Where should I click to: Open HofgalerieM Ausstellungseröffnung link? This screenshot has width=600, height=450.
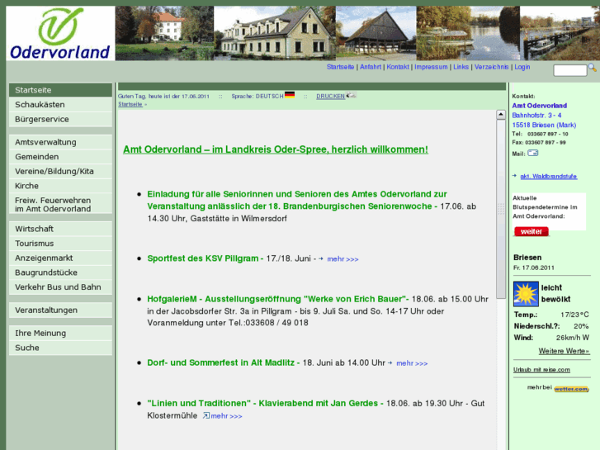278,299
